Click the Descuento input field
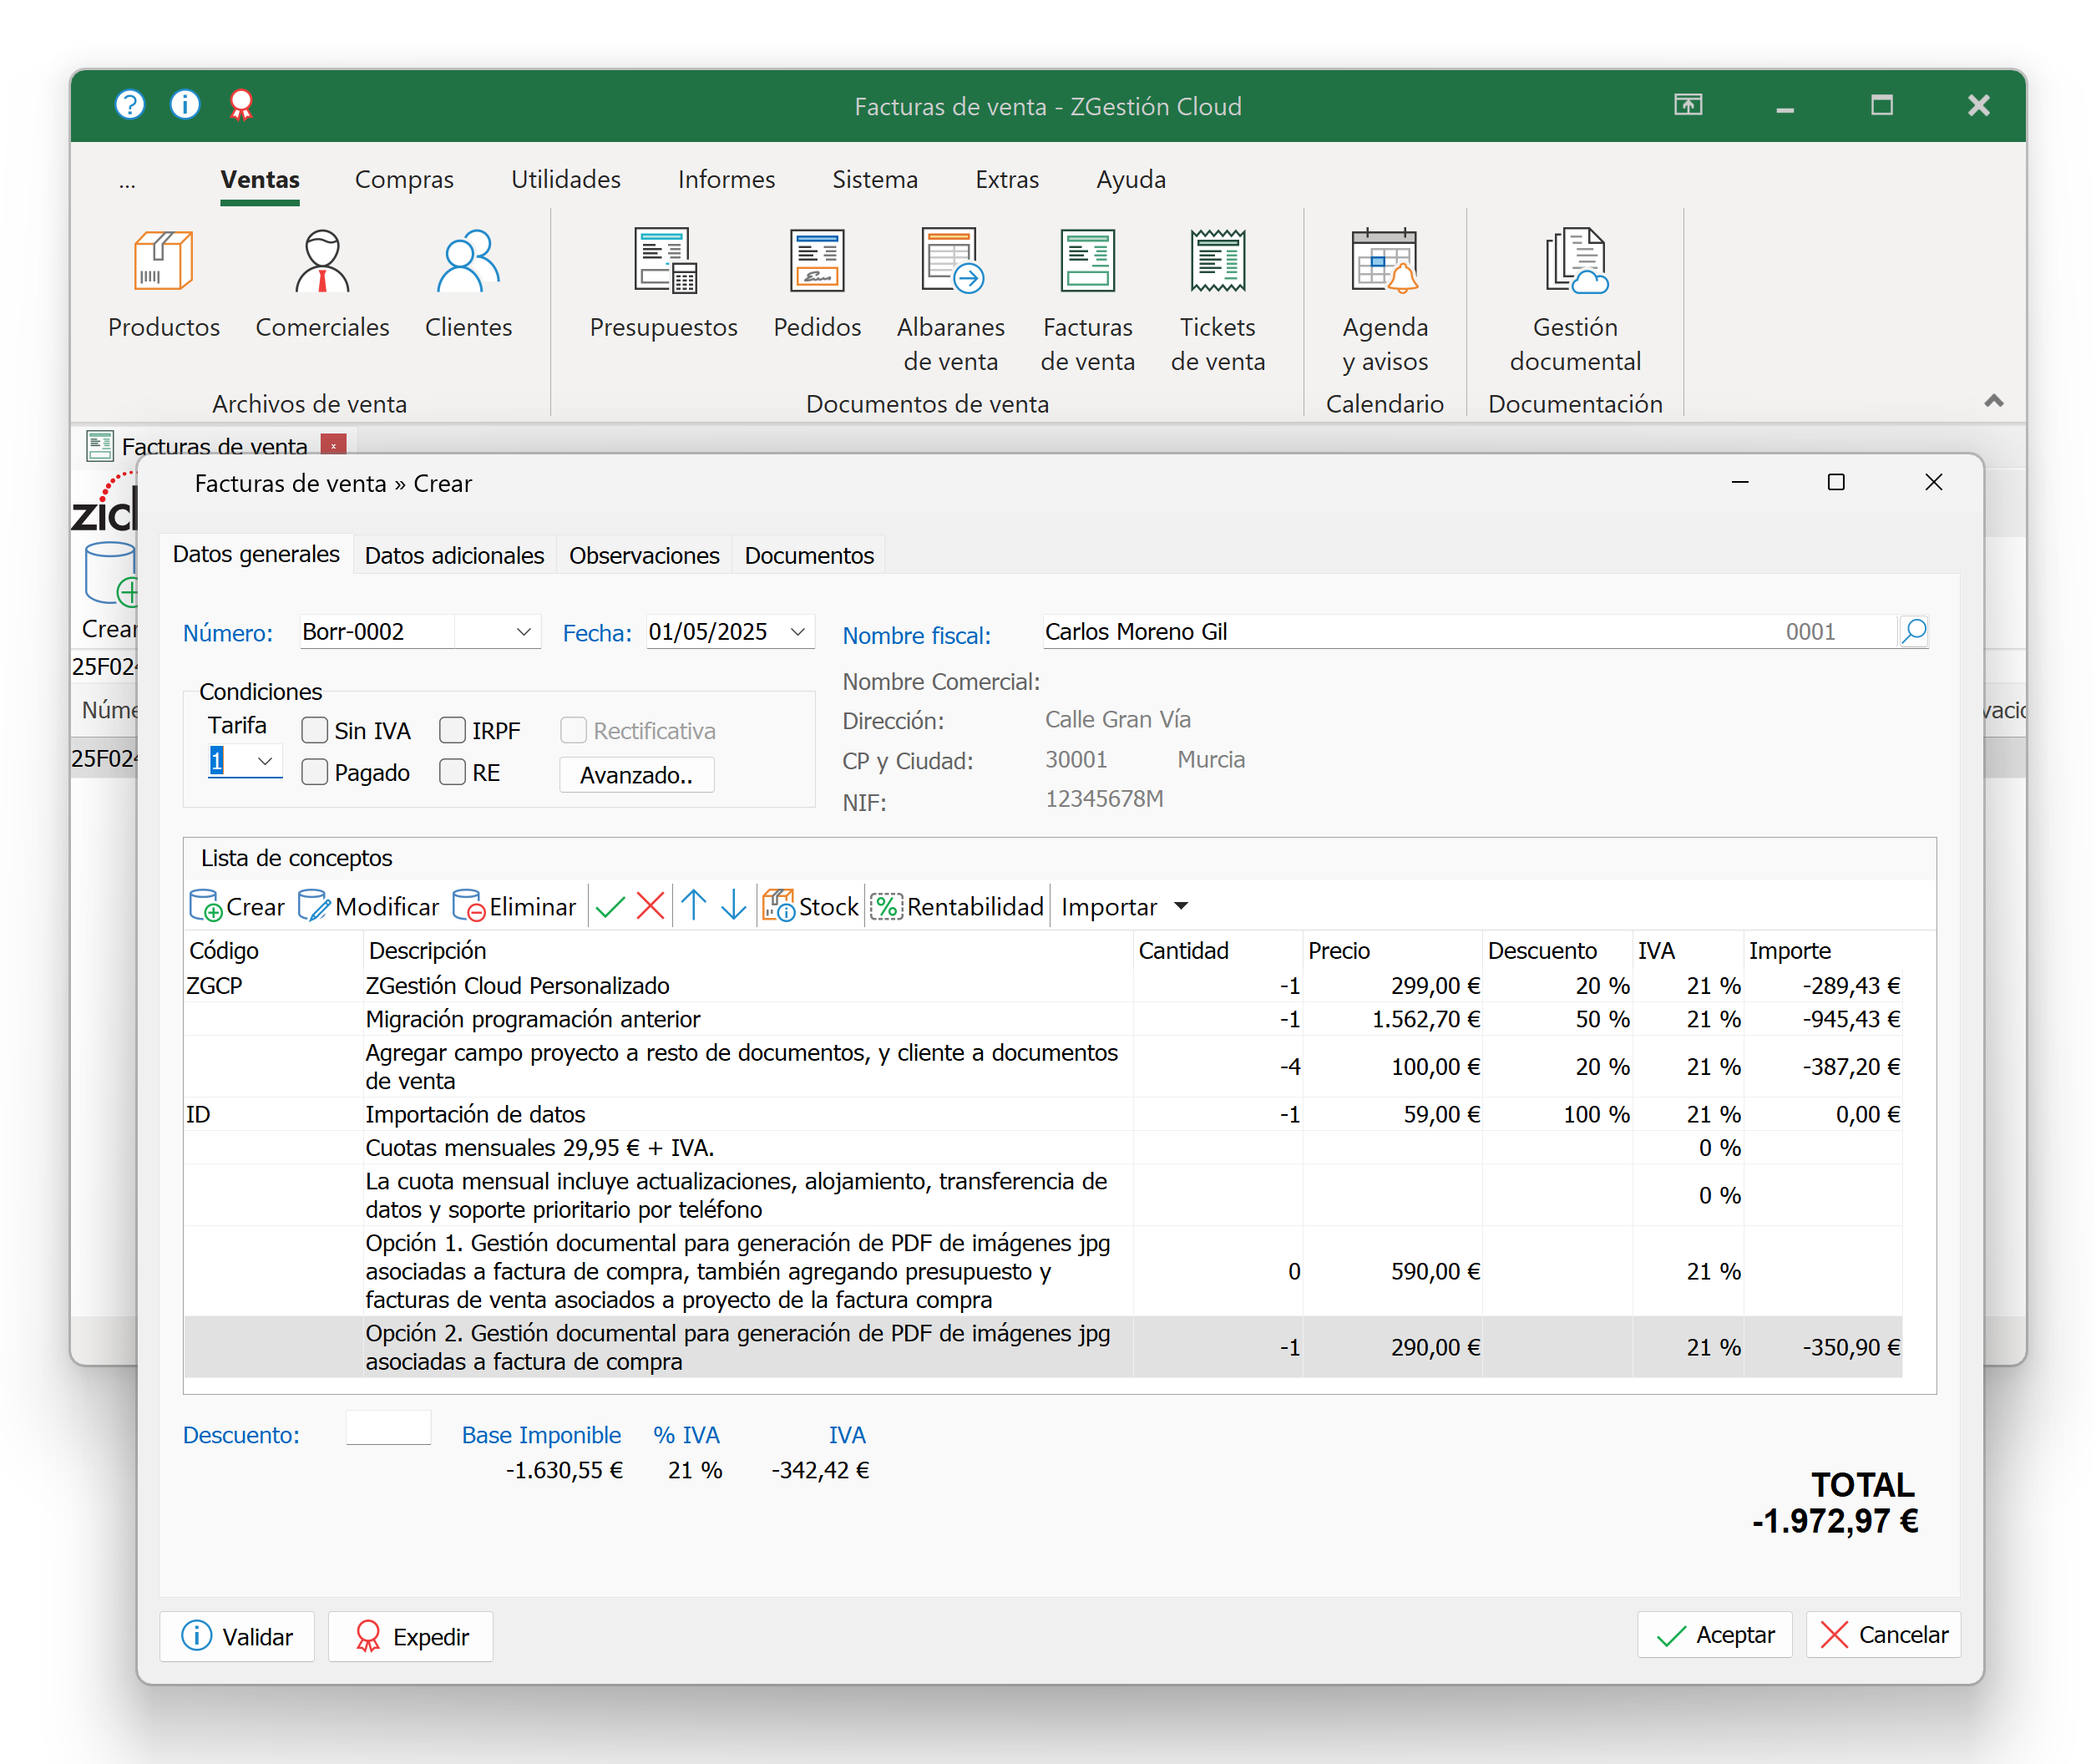 tap(387, 1428)
